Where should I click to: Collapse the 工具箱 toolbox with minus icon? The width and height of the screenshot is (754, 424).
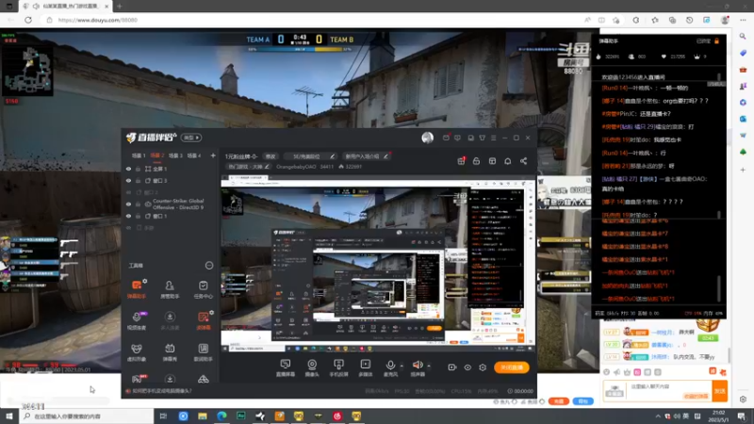tap(209, 266)
